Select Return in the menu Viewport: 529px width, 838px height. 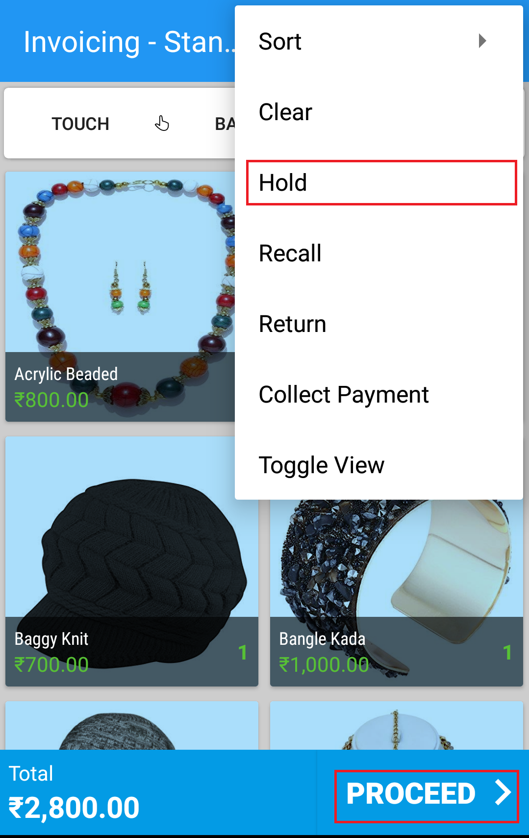[378, 324]
